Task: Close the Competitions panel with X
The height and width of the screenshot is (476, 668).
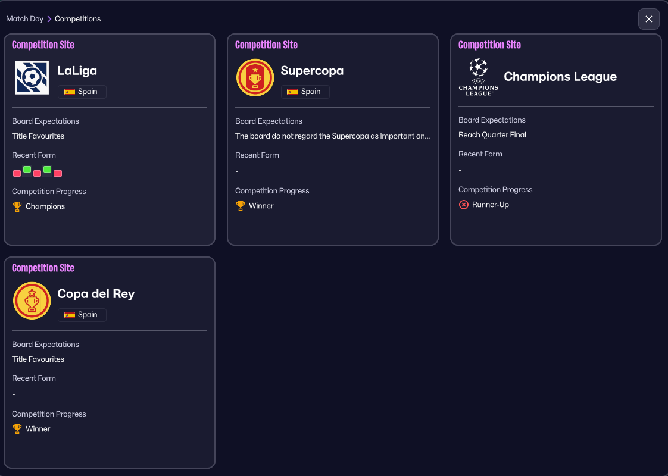Action: coord(648,19)
